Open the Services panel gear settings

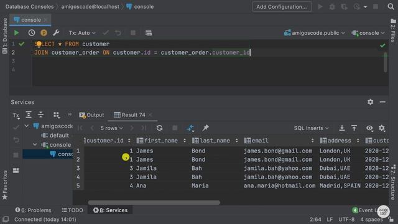371,102
